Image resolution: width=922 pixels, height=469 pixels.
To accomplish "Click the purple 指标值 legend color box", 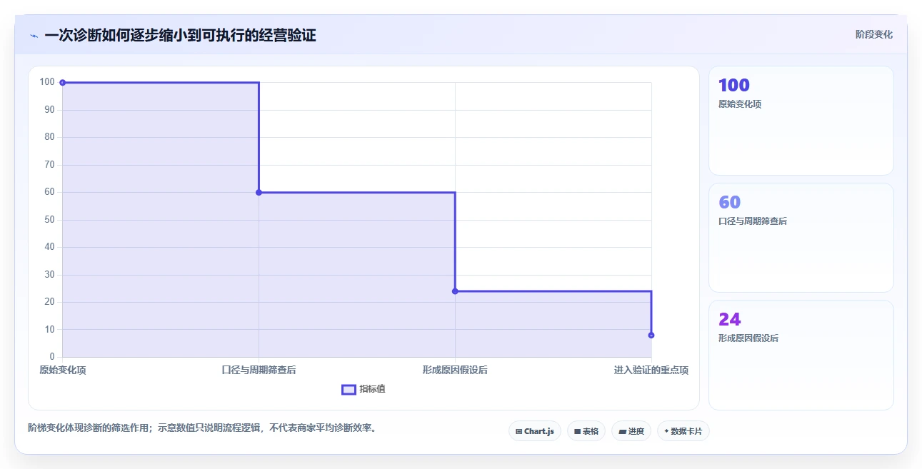I will [349, 389].
